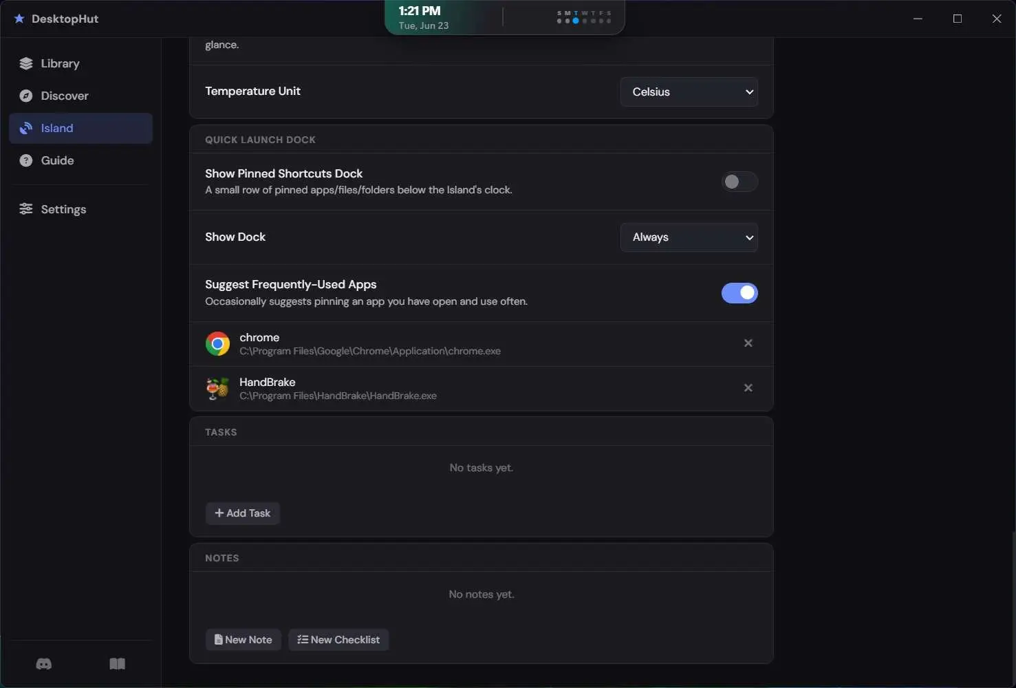Click the DesktopHut star logo

click(19, 19)
